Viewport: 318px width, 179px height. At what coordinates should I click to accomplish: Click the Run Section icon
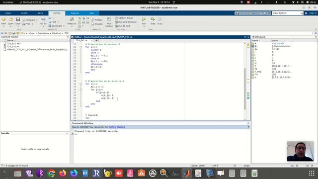(x=109, y=20)
